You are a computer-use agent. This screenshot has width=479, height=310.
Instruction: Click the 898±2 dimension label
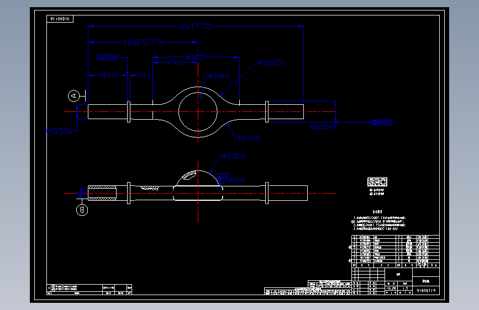[196, 57]
